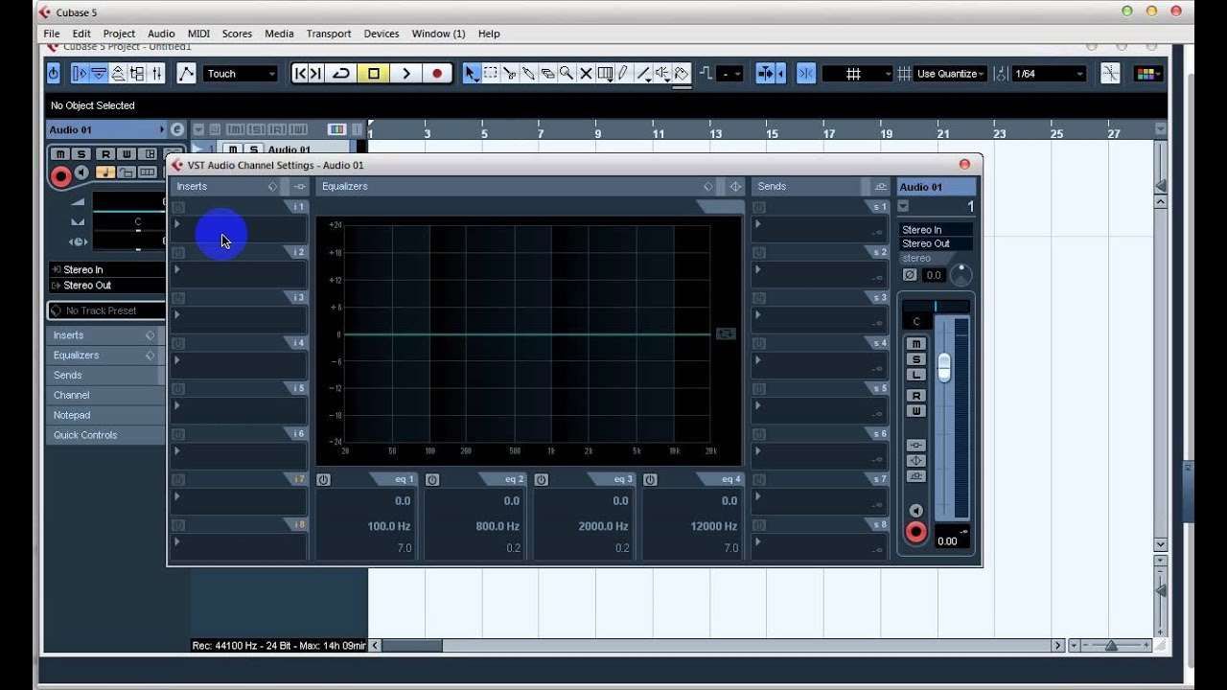
Task: Click the Play transport button
Action: pyautogui.click(x=406, y=74)
